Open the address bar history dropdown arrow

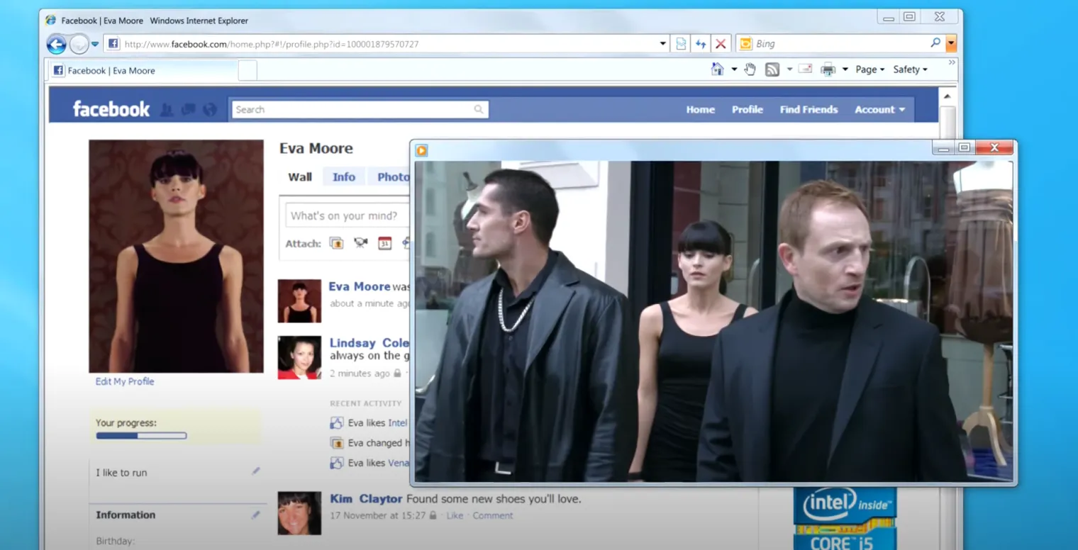(663, 44)
